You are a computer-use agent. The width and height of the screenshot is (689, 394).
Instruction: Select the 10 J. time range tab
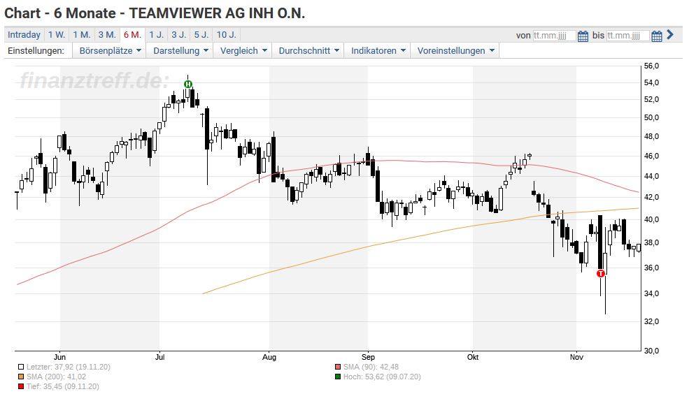pyautogui.click(x=227, y=35)
